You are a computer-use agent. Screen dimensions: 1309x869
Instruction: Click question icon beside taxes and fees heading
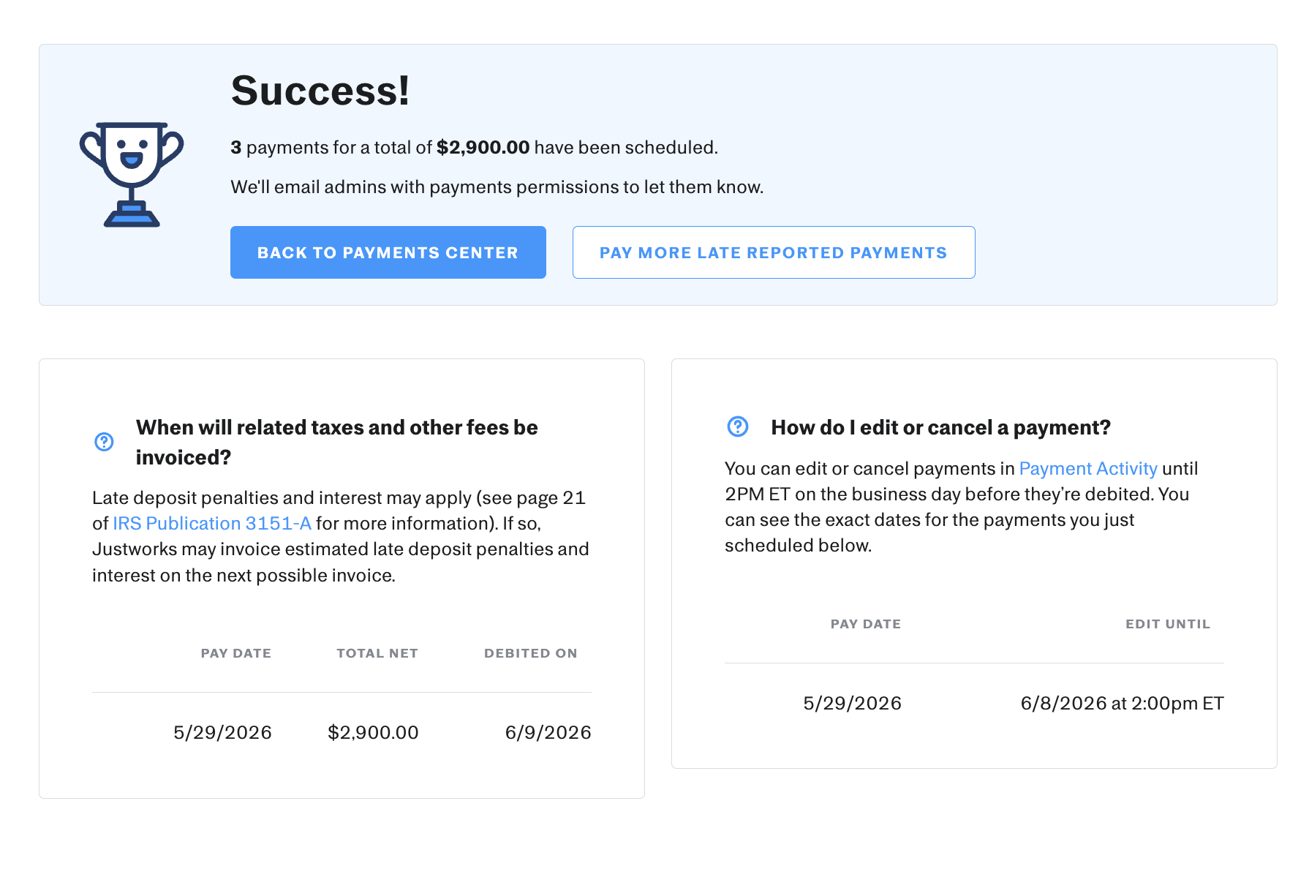click(104, 442)
